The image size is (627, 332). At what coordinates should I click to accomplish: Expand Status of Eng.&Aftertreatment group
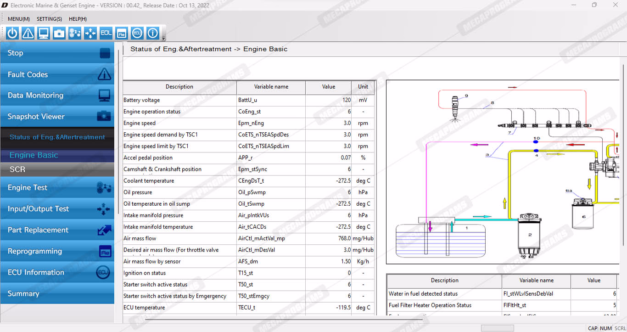click(57, 137)
